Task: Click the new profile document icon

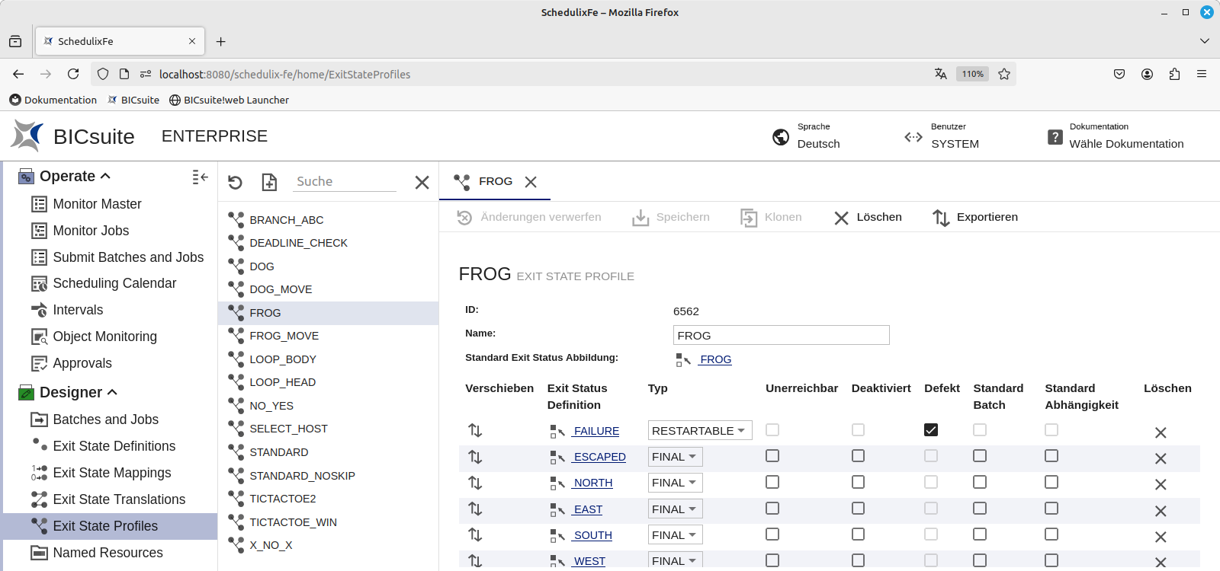Action: click(269, 182)
